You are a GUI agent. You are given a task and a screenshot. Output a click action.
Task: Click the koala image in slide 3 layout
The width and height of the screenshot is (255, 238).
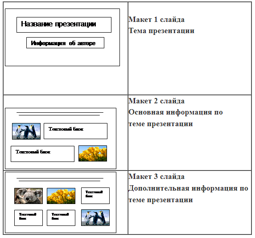29,196
